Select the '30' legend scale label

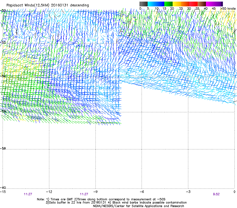189,8
